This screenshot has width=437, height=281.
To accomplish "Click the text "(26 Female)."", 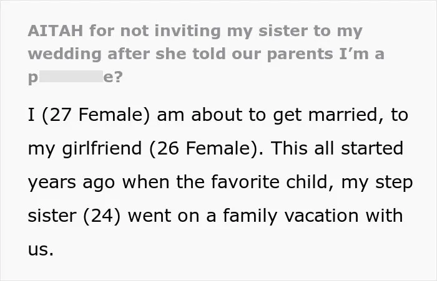I will pos(206,148).
